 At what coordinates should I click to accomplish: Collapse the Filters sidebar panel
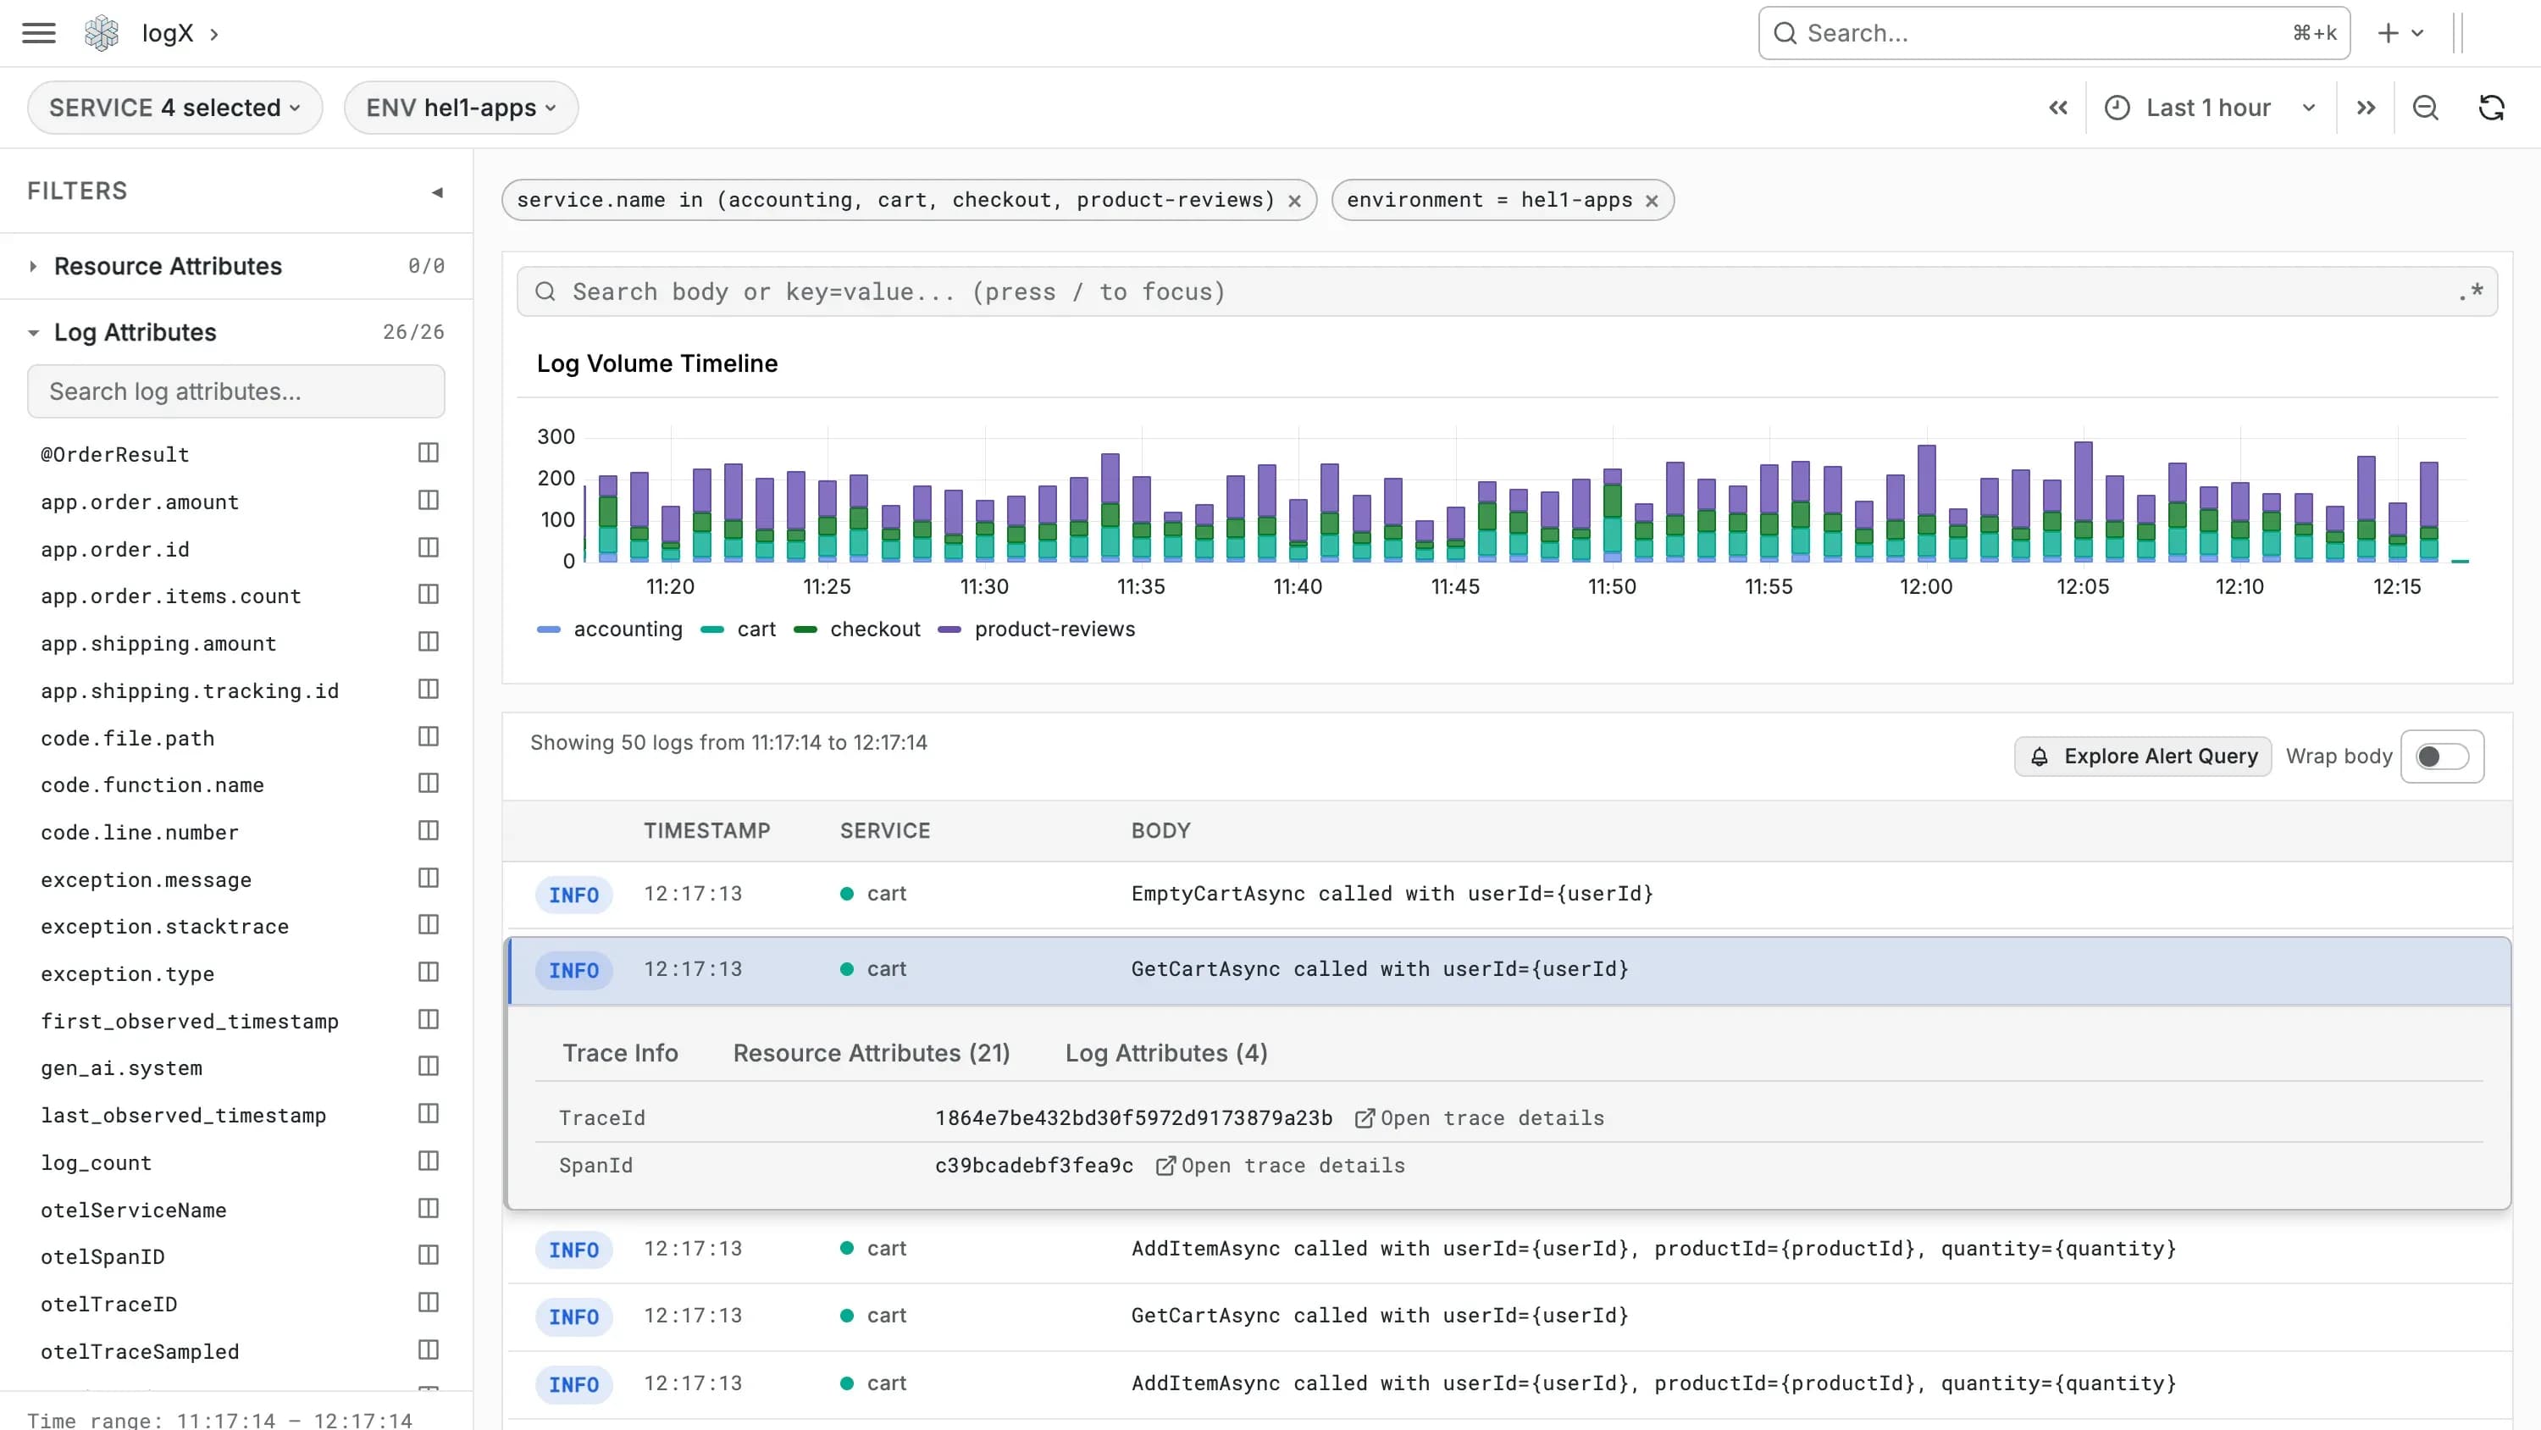(x=437, y=191)
